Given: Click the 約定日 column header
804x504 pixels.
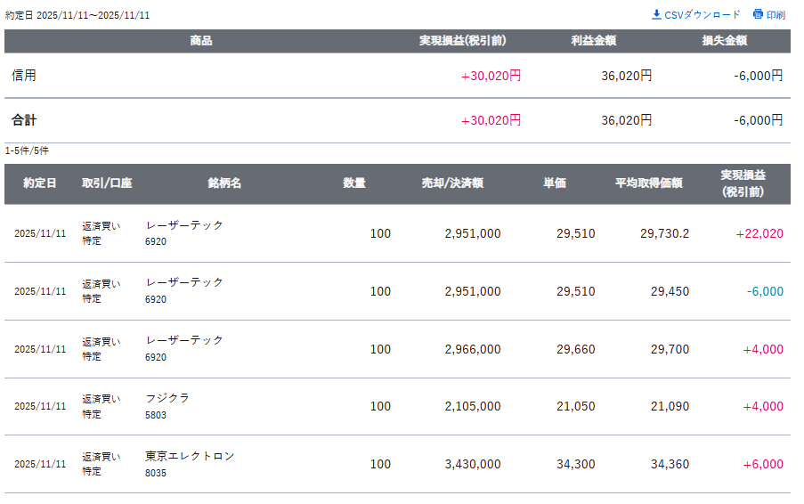Looking at the screenshot, I should point(40,183).
